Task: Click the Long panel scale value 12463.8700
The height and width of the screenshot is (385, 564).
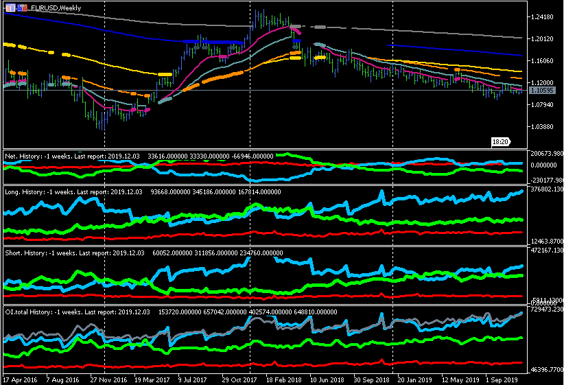Action: 546,241
